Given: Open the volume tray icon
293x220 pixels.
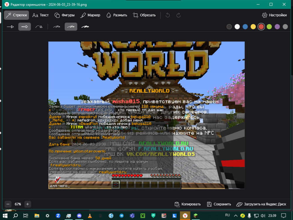Looking at the screenshot, I should point(263,216).
